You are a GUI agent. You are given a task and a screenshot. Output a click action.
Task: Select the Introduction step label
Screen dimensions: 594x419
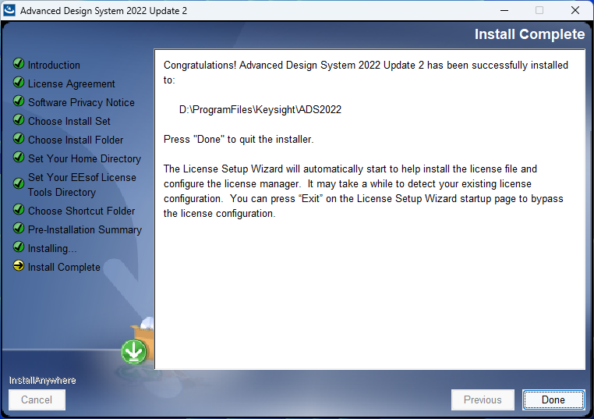54,66
